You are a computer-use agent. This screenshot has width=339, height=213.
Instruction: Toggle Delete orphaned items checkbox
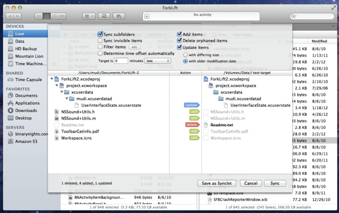(x=179, y=40)
